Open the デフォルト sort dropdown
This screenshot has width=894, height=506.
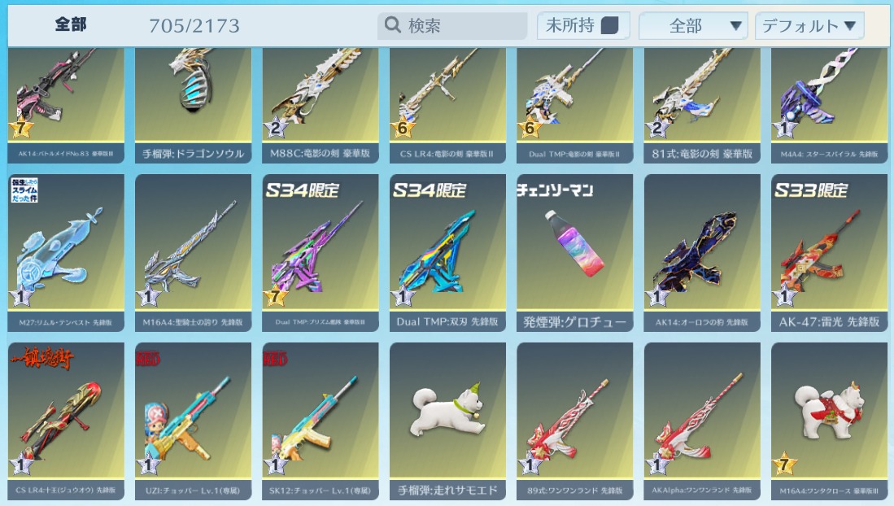click(809, 26)
